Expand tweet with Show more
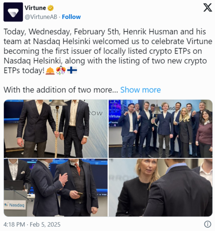 tap(140, 90)
